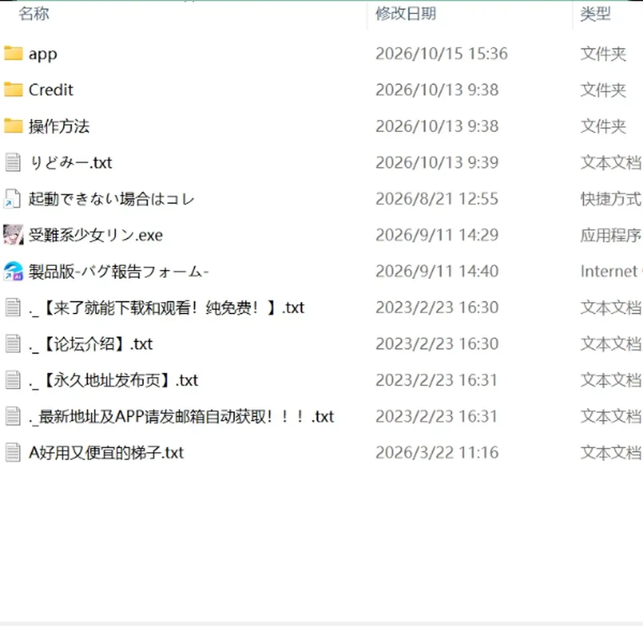The width and height of the screenshot is (643, 627).
Task: Select the 起動できない場合はコレ shortcut icon
Action: [x=12, y=199]
